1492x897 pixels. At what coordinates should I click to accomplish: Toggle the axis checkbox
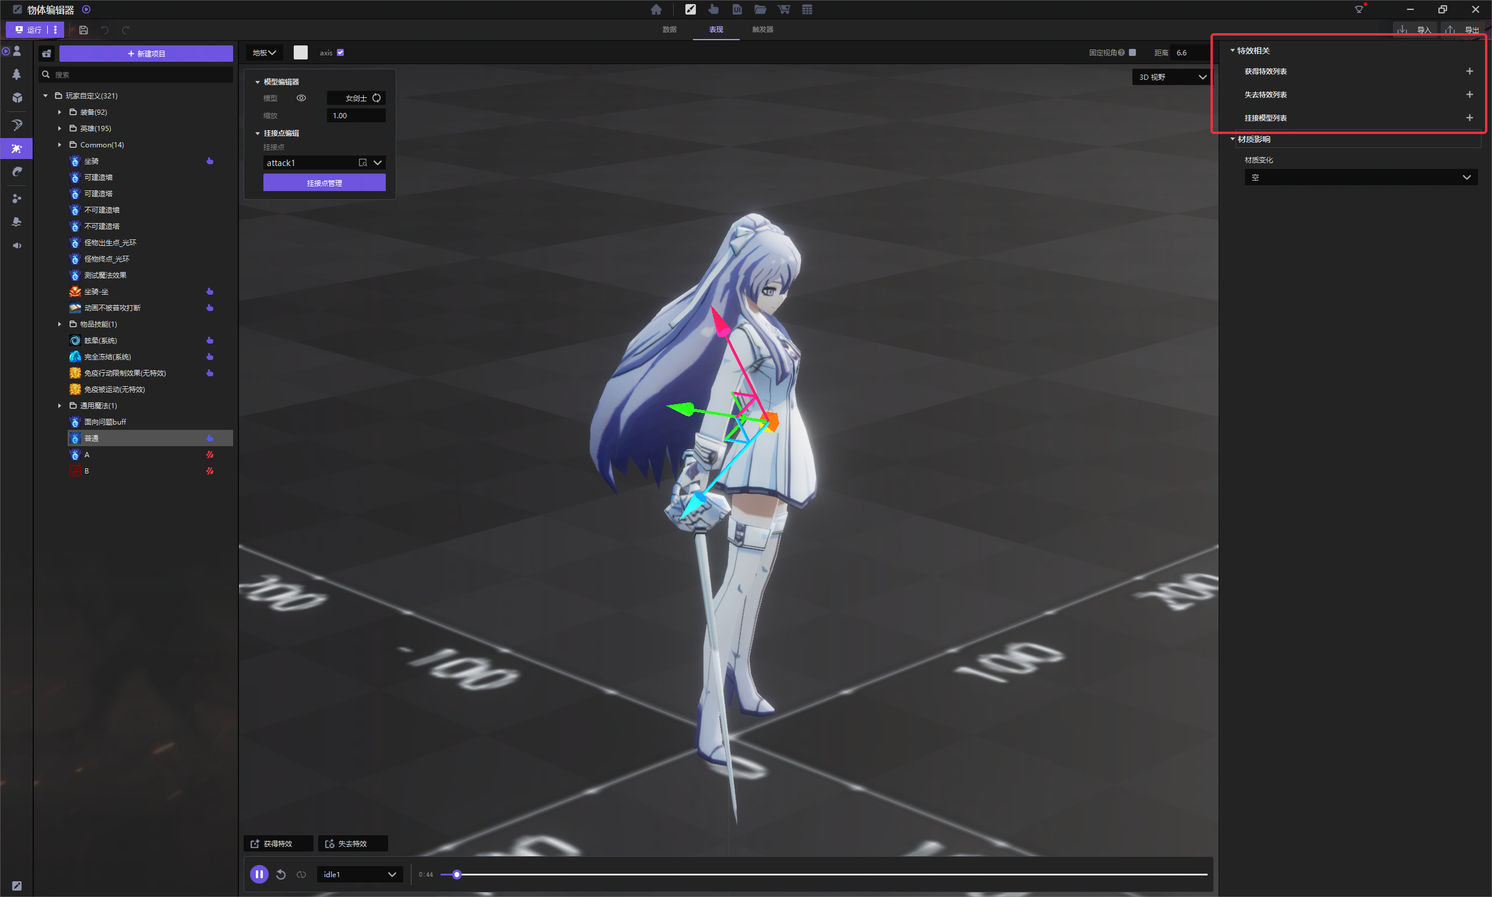[x=340, y=52]
